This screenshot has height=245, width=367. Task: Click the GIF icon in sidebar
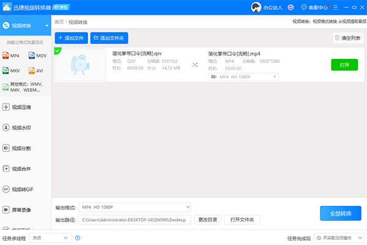coord(6,189)
